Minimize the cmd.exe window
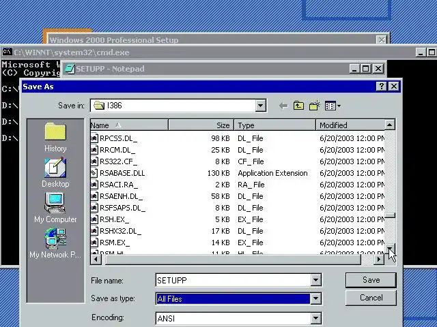 coord(421,52)
